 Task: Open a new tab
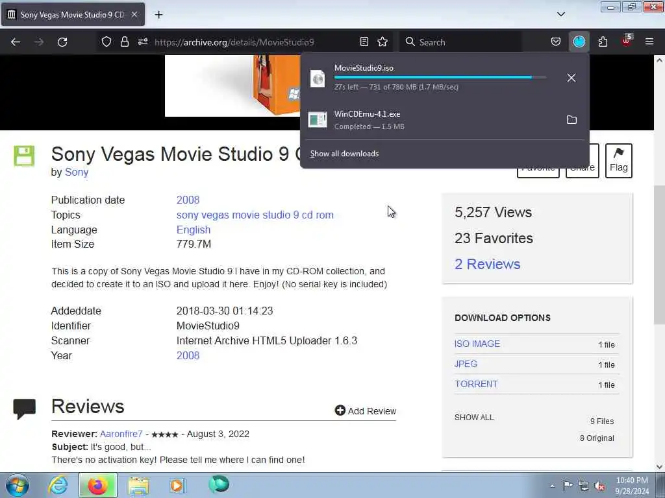(x=158, y=15)
